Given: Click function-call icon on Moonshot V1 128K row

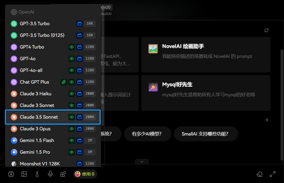Looking at the screenshot, I should tap(79, 164).
